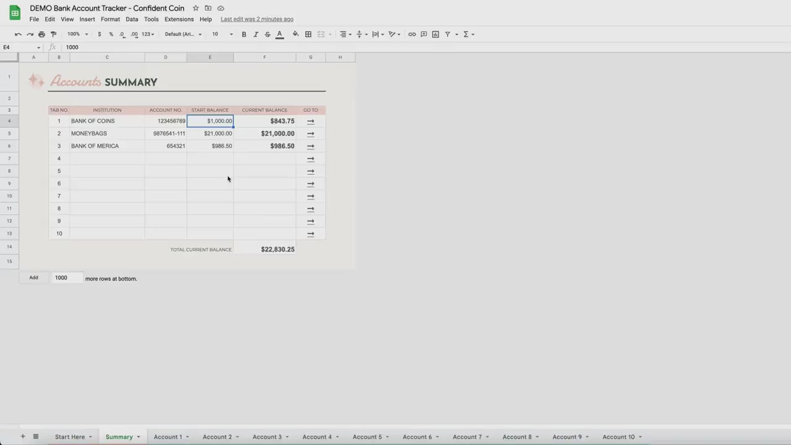Click the rows count input field
Image resolution: width=791 pixels, height=445 pixels.
[67, 278]
